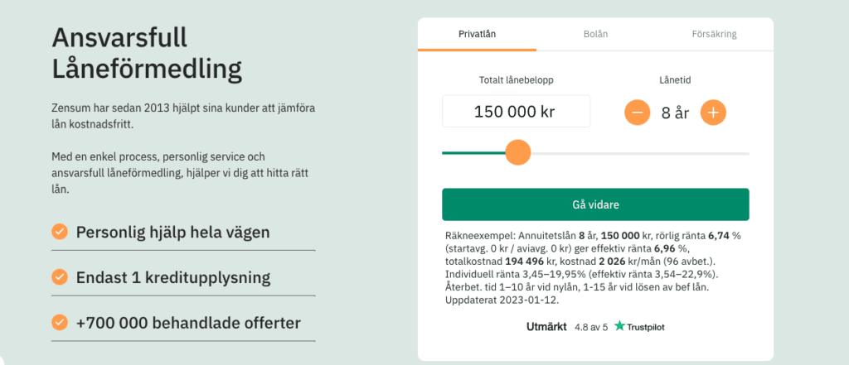The image size is (849, 365).
Task: Increase loan term with the plus button
Action: click(713, 113)
